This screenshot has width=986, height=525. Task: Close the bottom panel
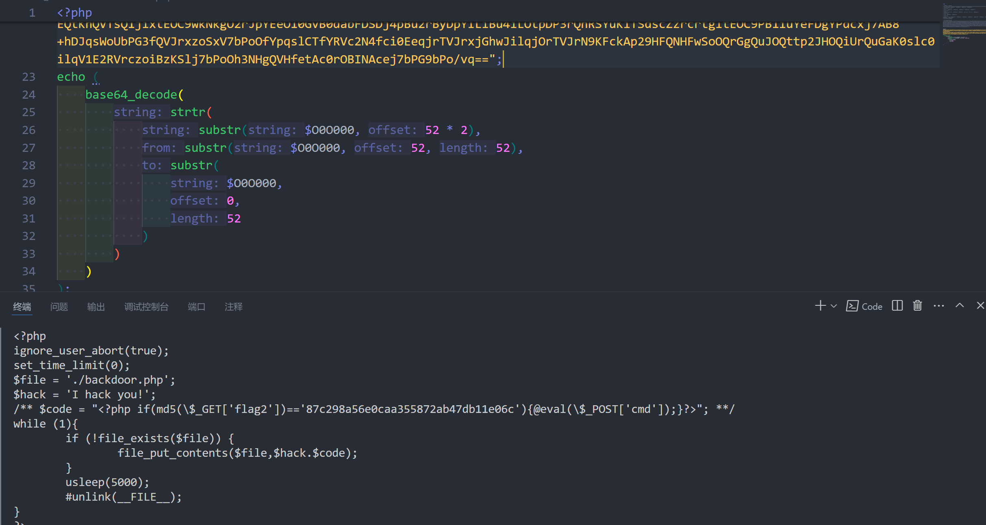pyautogui.click(x=980, y=306)
